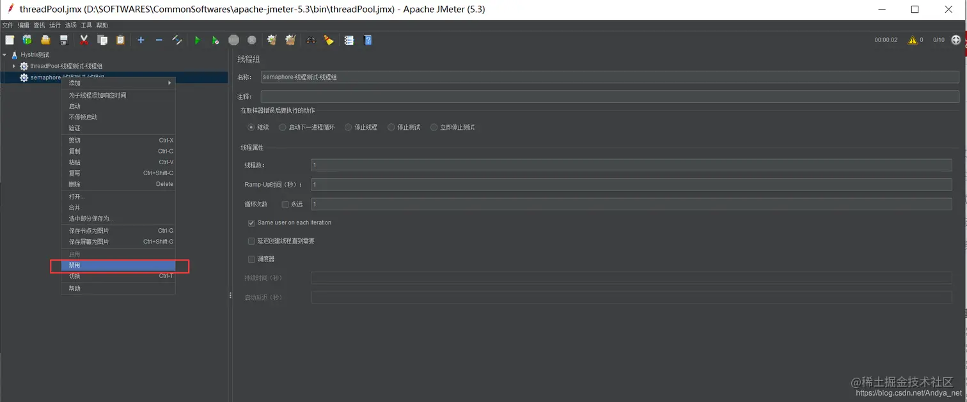Click the 注释 comments input field
Image resolution: width=967 pixels, height=402 pixels.
coord(609,97)
